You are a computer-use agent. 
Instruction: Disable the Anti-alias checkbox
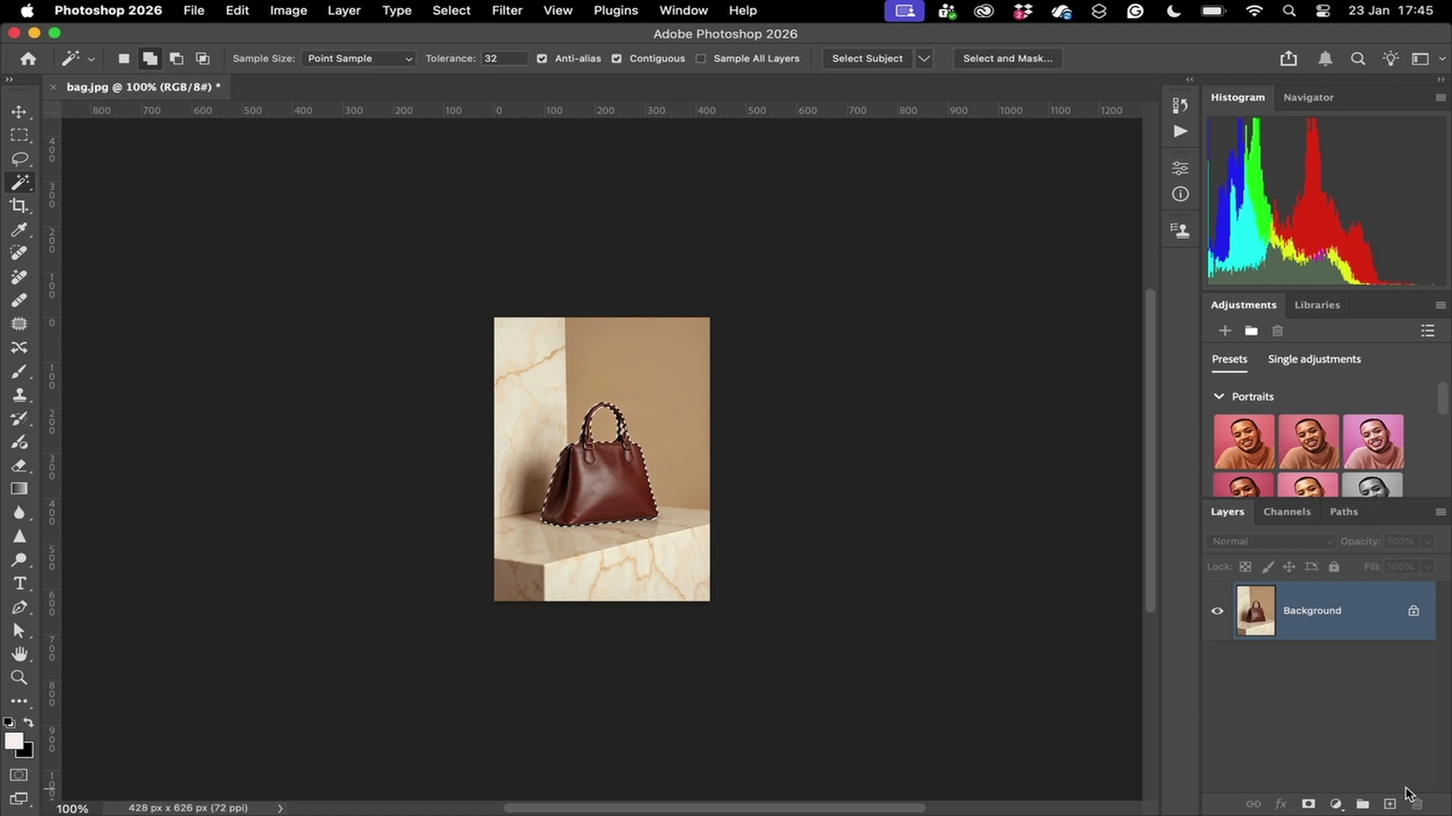[541, 58]
